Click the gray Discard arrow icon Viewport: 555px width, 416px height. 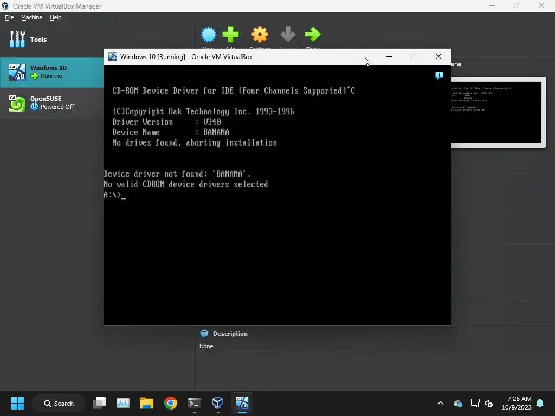coord(288,34)
